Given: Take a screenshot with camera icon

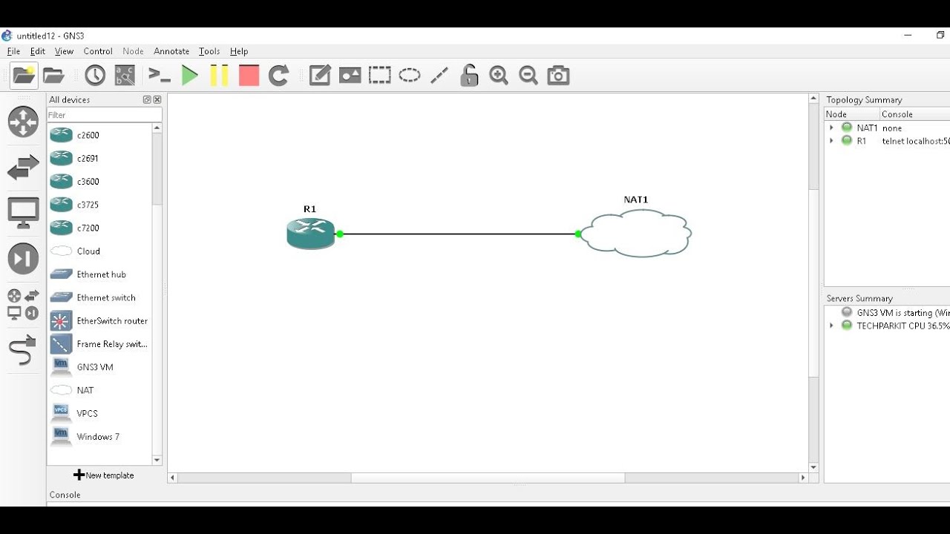Looking at the screenshot, I should pyautogui.click(x=558, y=75).
